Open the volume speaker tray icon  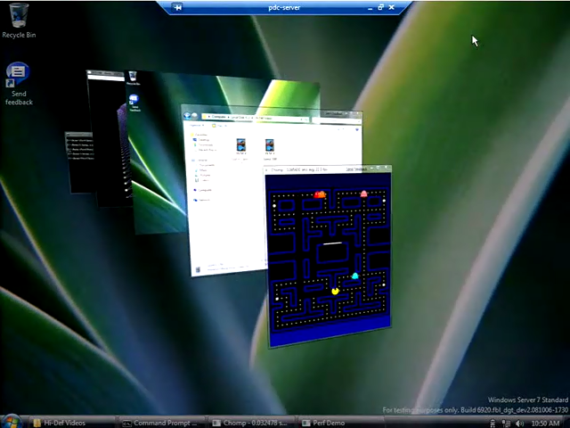(520, 424)
